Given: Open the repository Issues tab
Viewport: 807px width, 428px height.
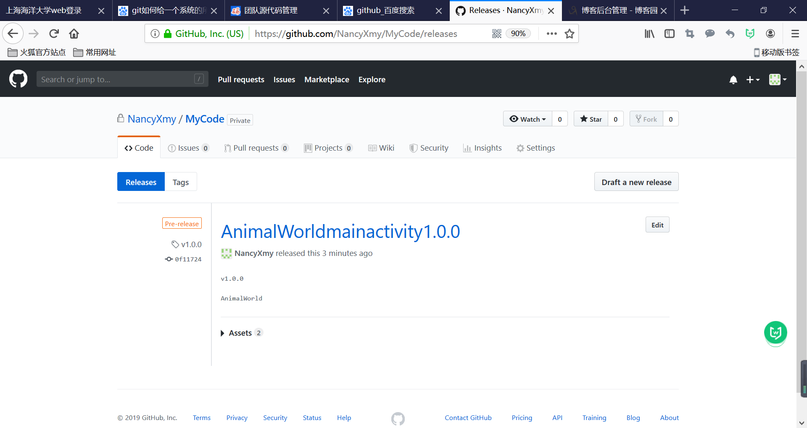Looking at the screenshot, I should [188, 148].
